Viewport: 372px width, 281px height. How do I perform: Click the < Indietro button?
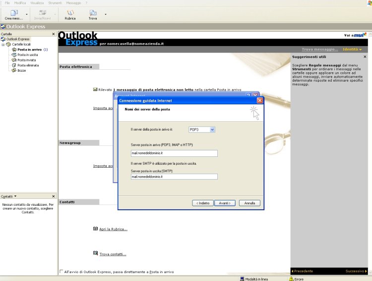(203, 203)
